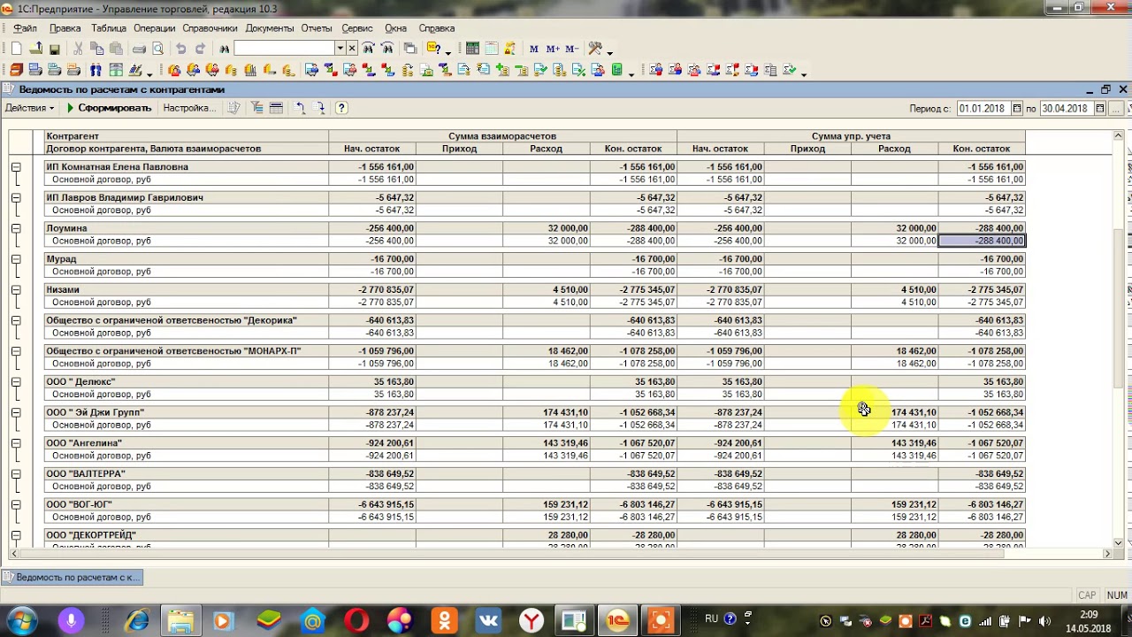Clear the search field with the X button
This screenshot has width=1132, height=637.
click(352, 49)
